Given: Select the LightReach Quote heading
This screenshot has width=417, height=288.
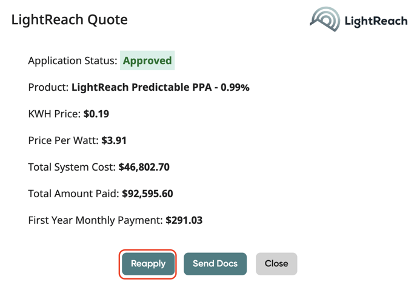Looking at the screenshot, I should point(70,19).
